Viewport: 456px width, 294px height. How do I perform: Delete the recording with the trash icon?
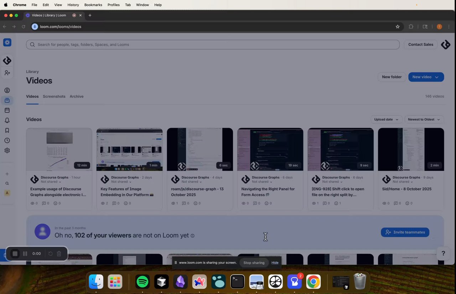pyautogui.click(x=59, y=254)
